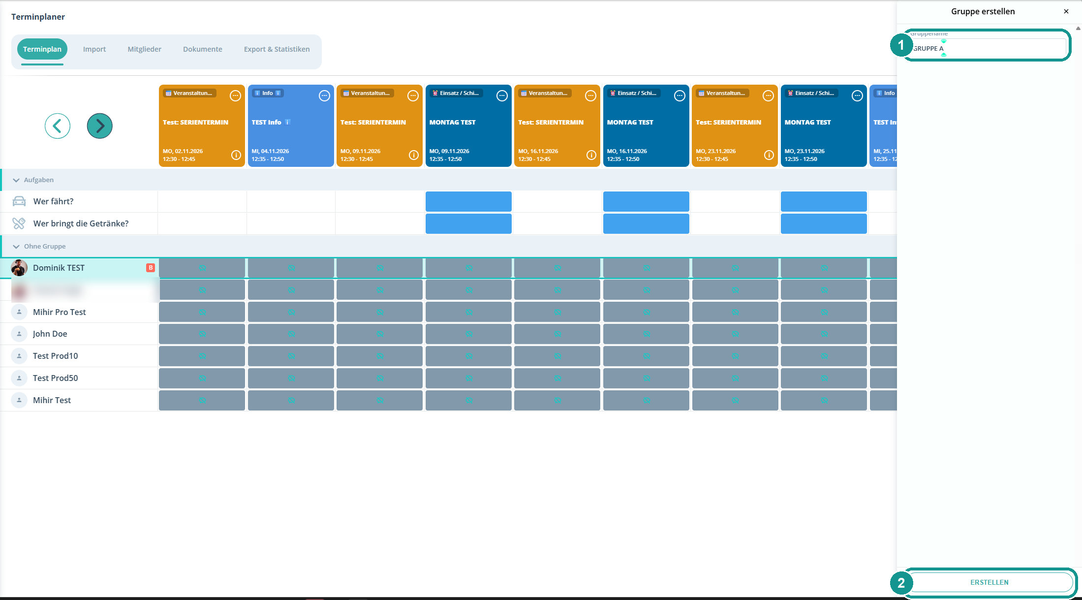The image size is (1082, 600).
Task: Open options menu on 16.11.2026 Serientermin card
Action: pos(591,96)
